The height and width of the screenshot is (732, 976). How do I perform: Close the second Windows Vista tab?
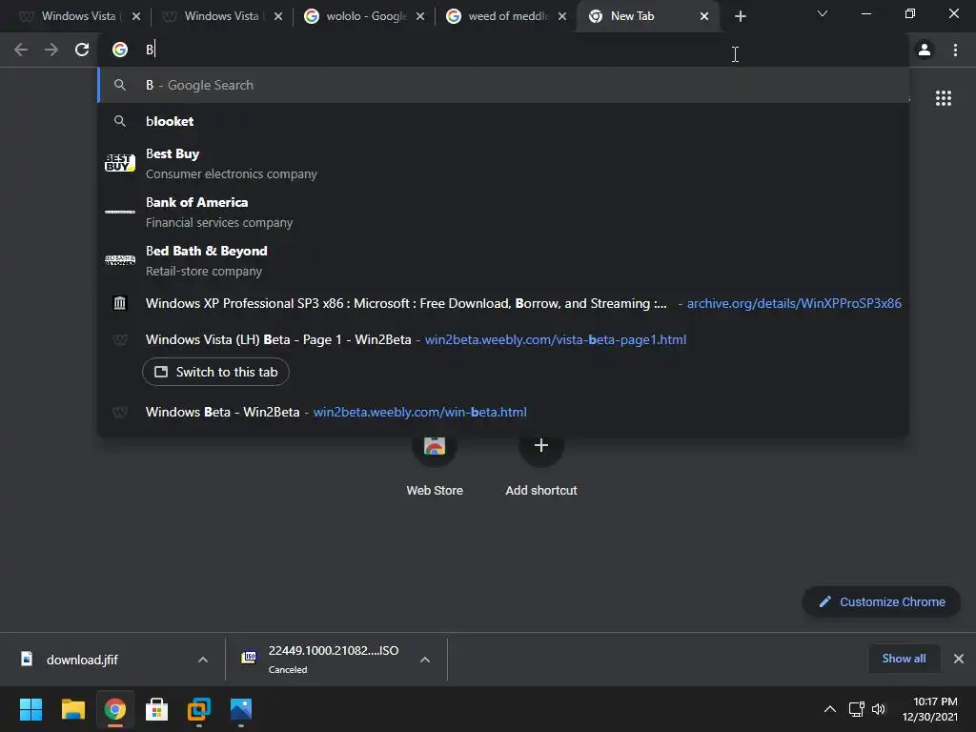[278, 16]
